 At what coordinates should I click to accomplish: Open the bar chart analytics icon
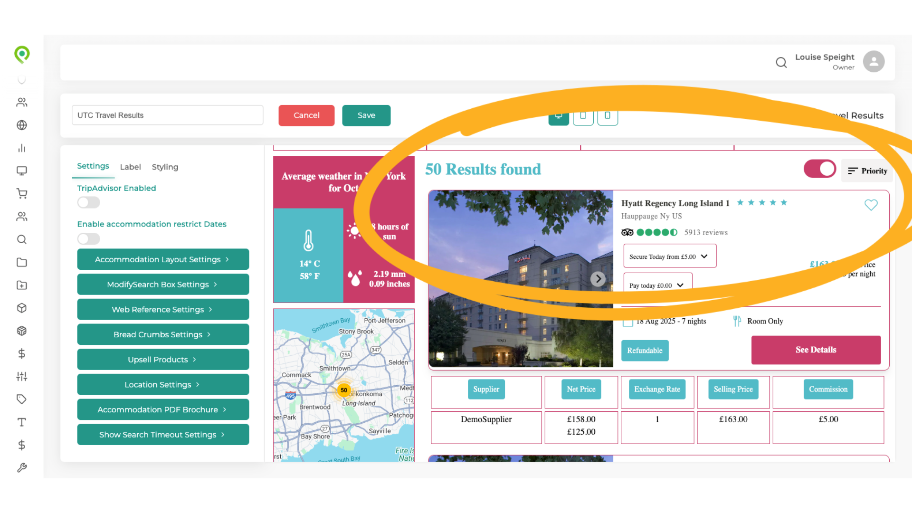pyautogui.click(x=22, y=148)
